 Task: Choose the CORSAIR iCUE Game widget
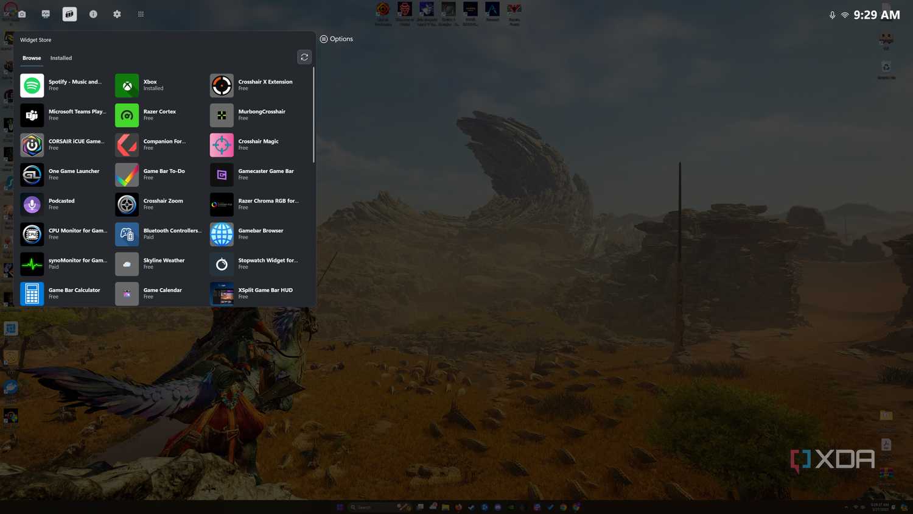[x=63, y=145]
